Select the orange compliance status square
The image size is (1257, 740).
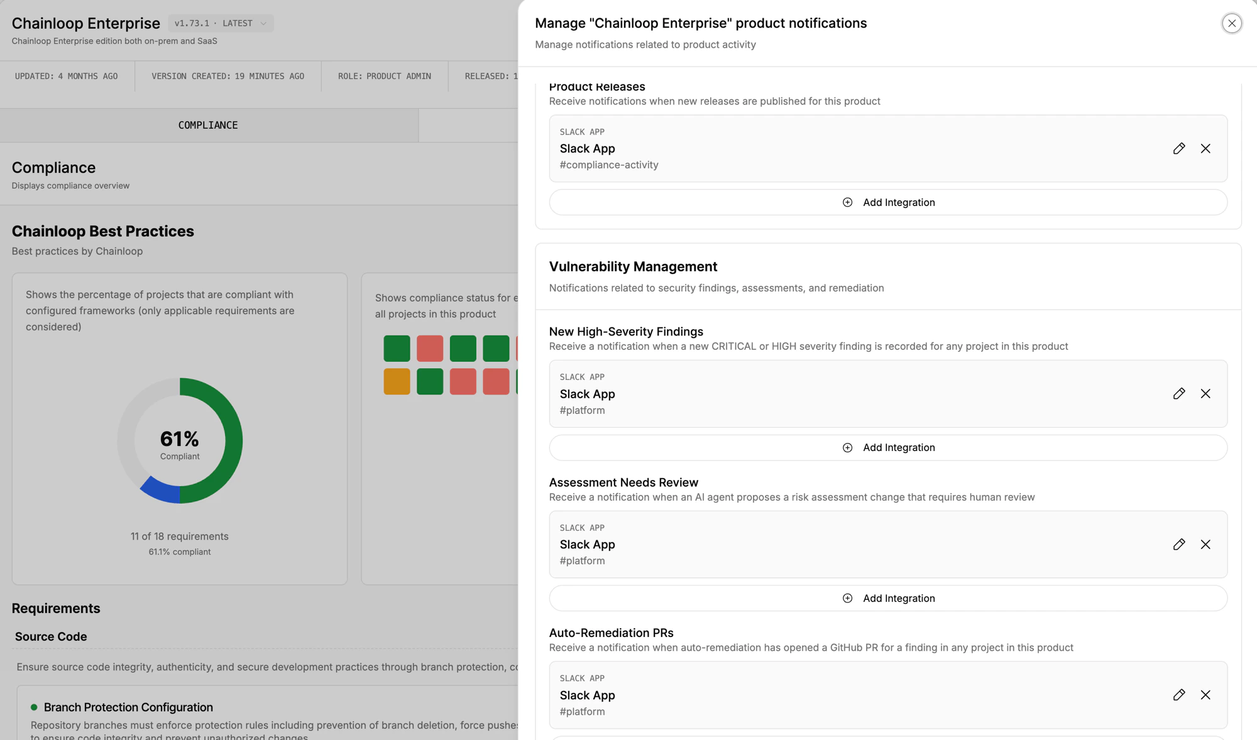397,381
